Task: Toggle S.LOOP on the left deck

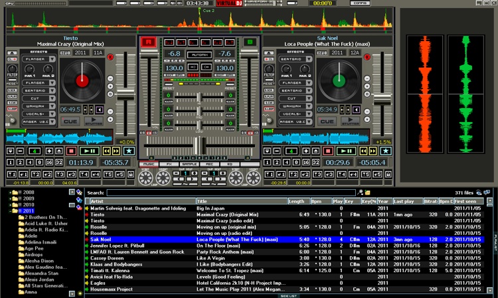Action: [12, 109]
